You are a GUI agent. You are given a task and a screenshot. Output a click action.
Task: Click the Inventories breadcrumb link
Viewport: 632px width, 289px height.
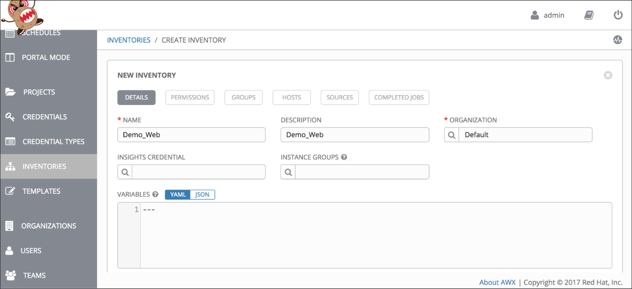point(129,40)
